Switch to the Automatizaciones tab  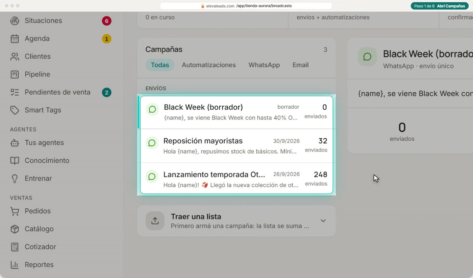[209, 65]
